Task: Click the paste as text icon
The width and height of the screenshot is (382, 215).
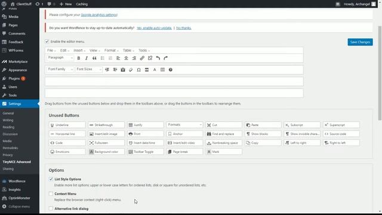Action: click(123, 70)
